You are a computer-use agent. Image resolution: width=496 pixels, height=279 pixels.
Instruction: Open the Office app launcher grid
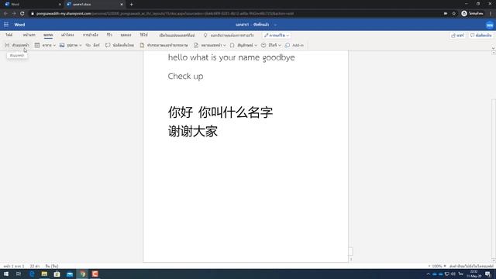6,24
